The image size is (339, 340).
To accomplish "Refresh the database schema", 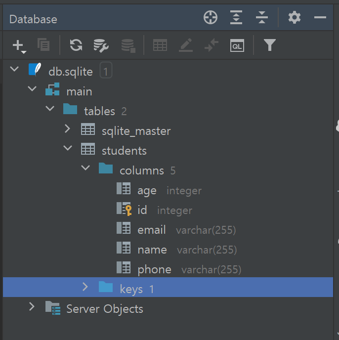I will pos(76,45).
